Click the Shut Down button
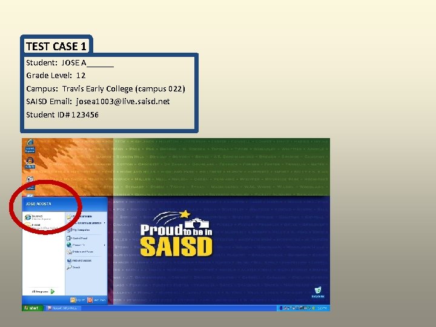 click(96, 300)
